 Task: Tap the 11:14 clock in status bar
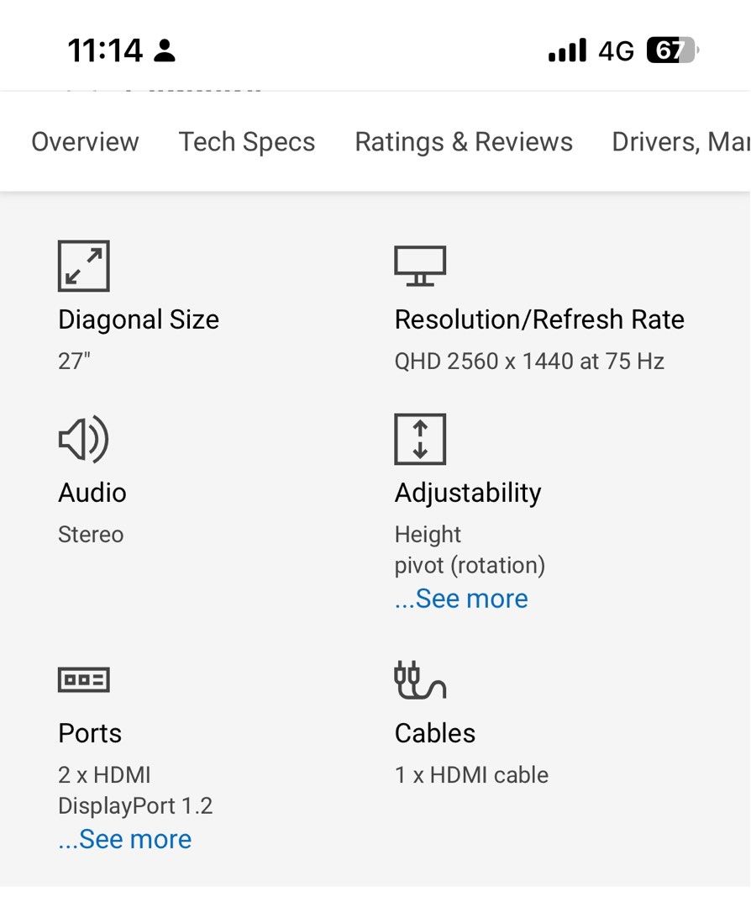pos(105,51)
